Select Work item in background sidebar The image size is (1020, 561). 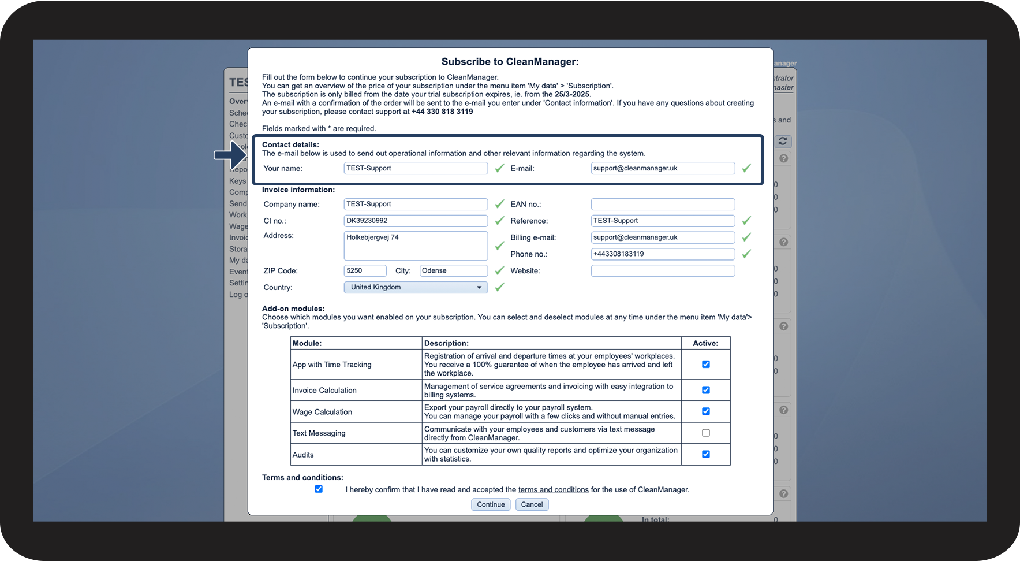(238, 215)
